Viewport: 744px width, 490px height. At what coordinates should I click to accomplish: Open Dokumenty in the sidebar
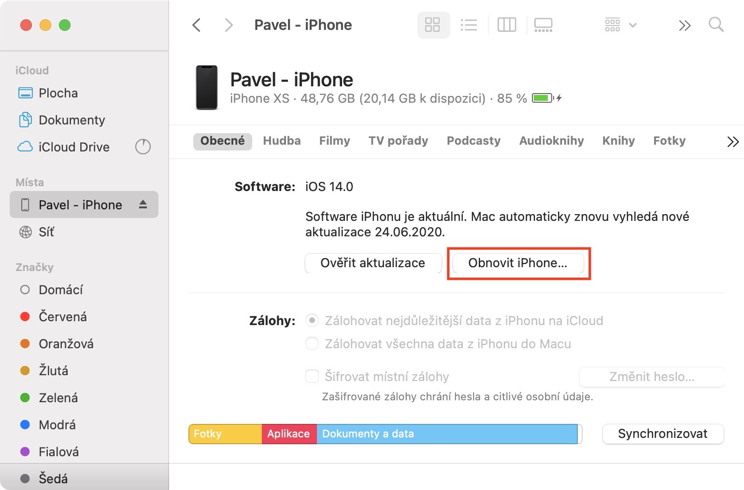click(x=72, y=120)
